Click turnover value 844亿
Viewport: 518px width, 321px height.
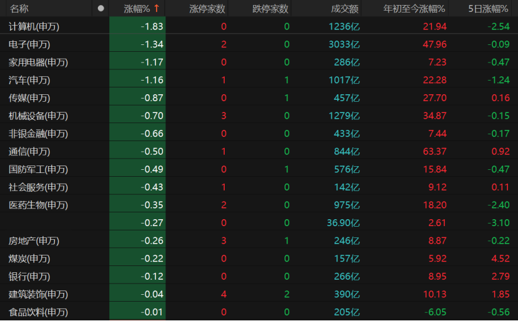click(346, 151)
